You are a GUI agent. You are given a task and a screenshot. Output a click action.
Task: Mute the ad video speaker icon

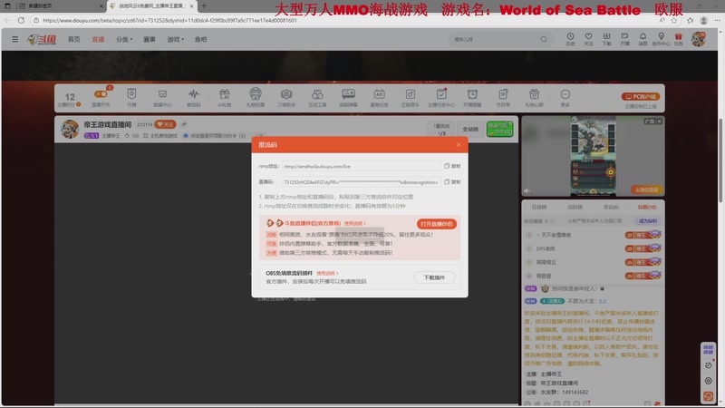(527, 190)
